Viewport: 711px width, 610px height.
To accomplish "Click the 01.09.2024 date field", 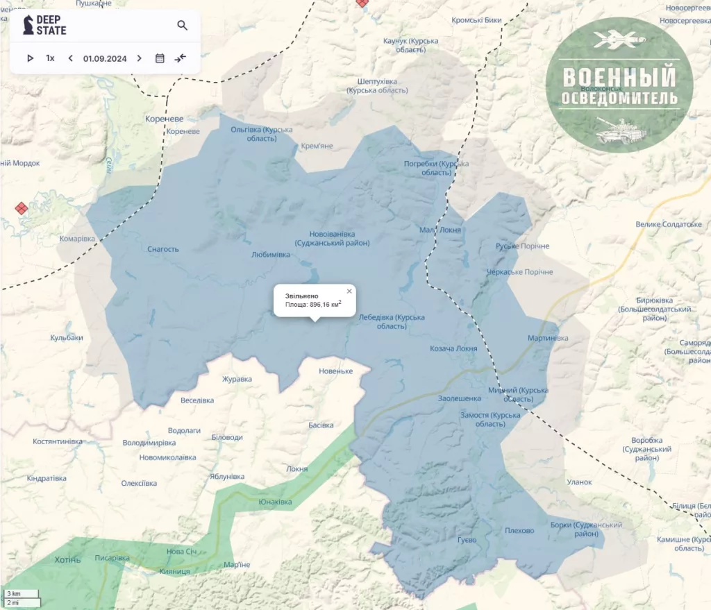I will click(x=105, y=58).
